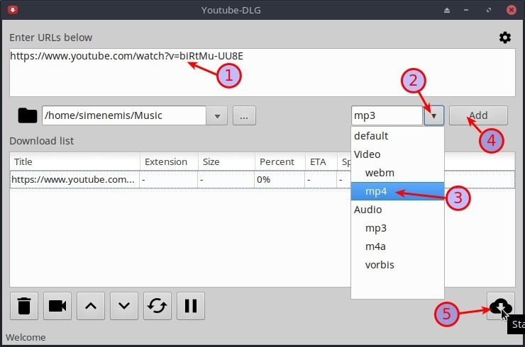Delete selected item with trash icon
This screenshot has height=347, width=525.
click(24, 306)
